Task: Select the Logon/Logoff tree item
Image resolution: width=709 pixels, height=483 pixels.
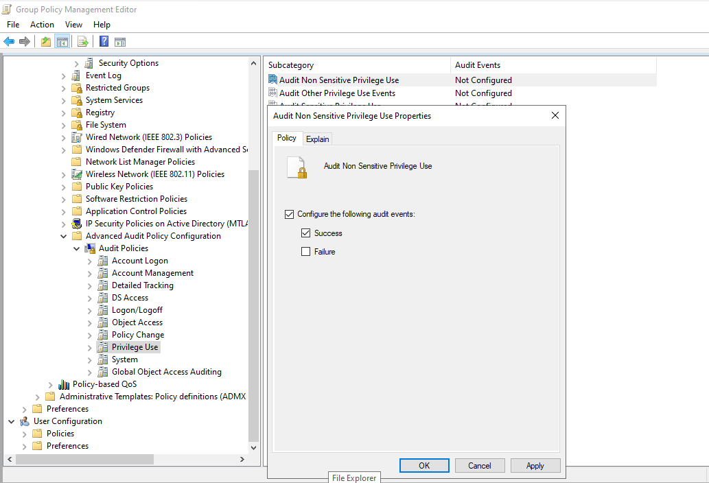Action: tap(137, 310)
